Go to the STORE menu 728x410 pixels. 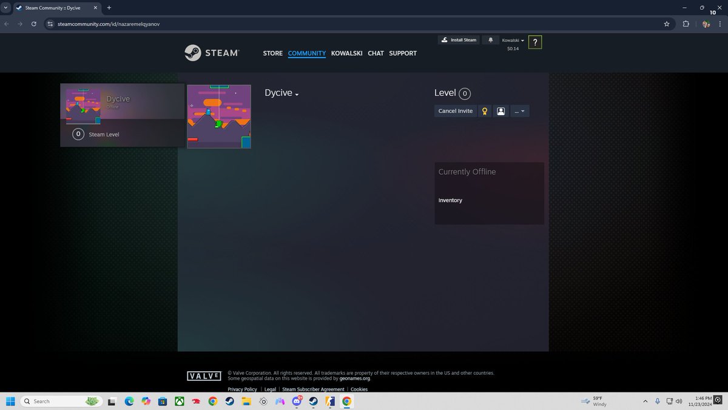[x=272, y=53]
